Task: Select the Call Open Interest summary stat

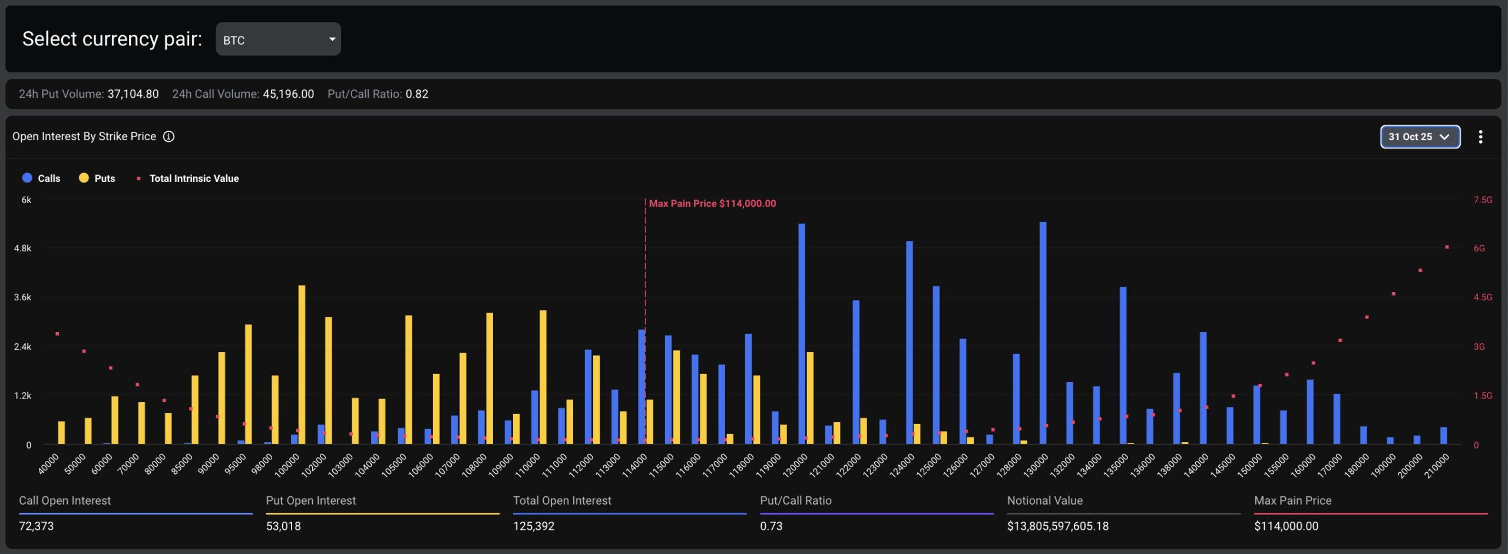Action: point(65,500)
